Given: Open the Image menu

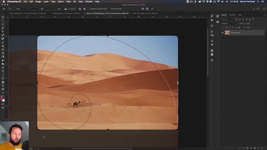Looking at the screenshot, I should pos(38,2).
